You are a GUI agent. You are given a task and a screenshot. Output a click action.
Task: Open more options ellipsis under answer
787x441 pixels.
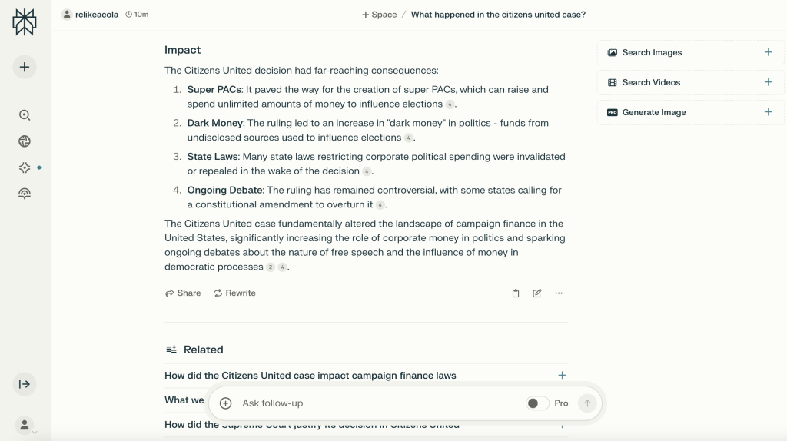559,293
